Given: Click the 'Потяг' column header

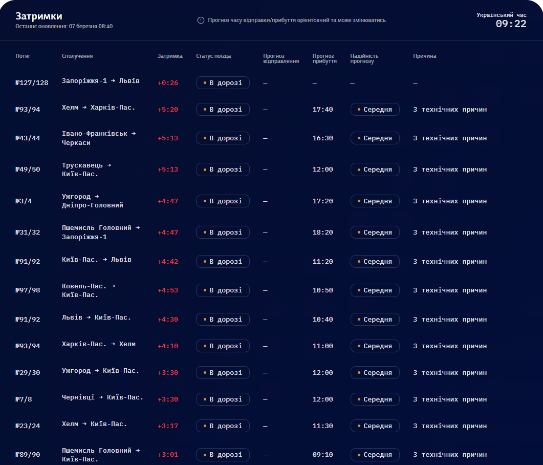Looking at the screenshot, I should point(23,56).
